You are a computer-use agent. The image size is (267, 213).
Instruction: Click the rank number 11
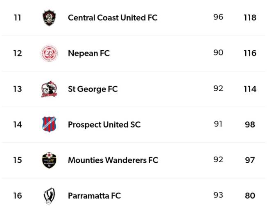pyautogui.click(x=17, y=18)
